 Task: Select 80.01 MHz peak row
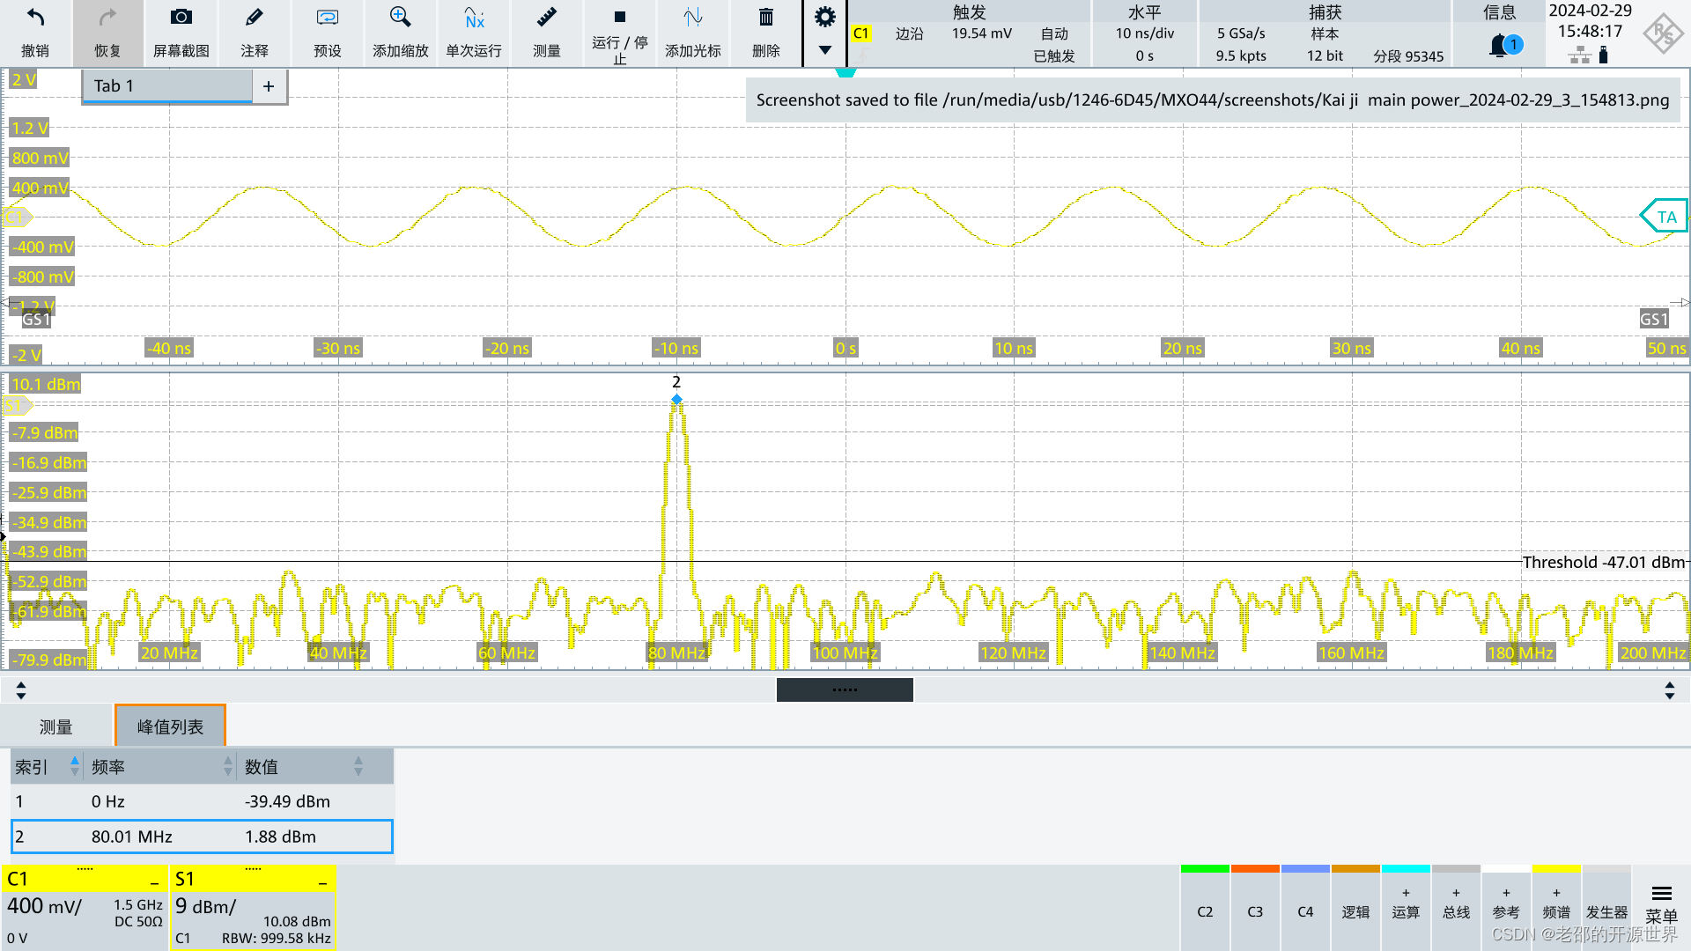[x=202, y=837]
